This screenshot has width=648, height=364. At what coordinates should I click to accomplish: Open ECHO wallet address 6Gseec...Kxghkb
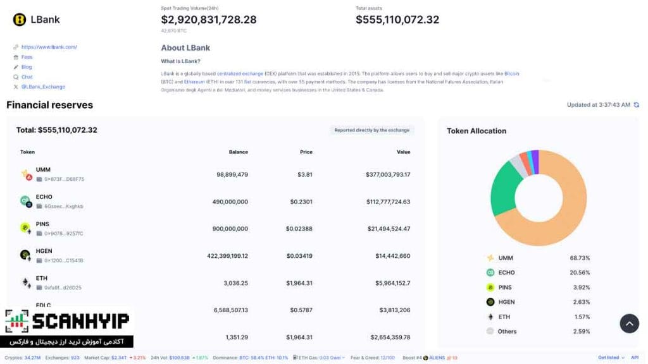[64, 207]
